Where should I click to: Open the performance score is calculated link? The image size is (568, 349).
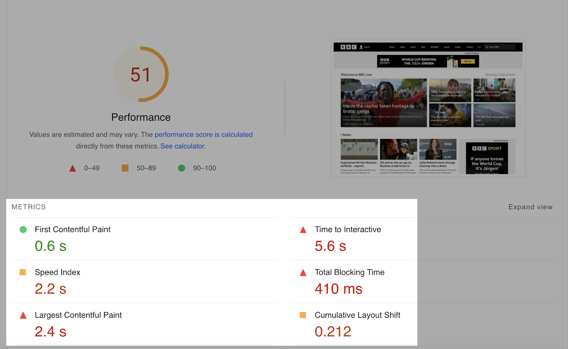pos(204,135)
